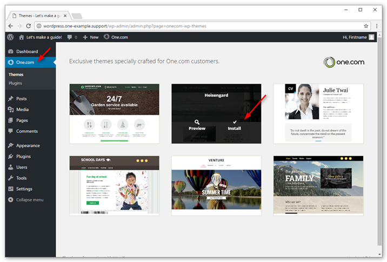
Task: Open the Media menu label
Action: 23,110
